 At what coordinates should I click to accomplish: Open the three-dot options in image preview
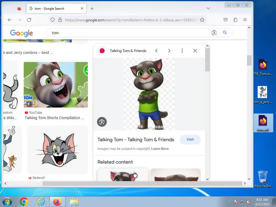click(x=182, y=51)
